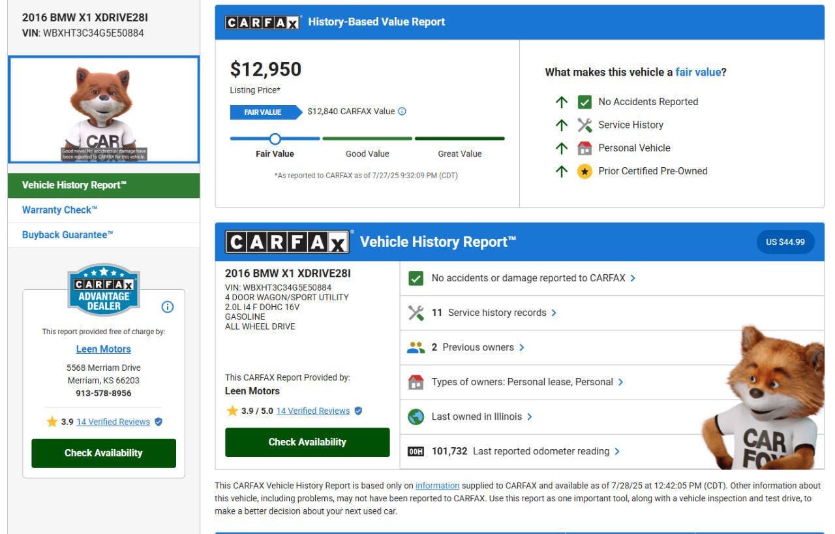This screenshot has height=534, width=835.
Task: Click the $12,950 listing price
Action: [266, 69]
